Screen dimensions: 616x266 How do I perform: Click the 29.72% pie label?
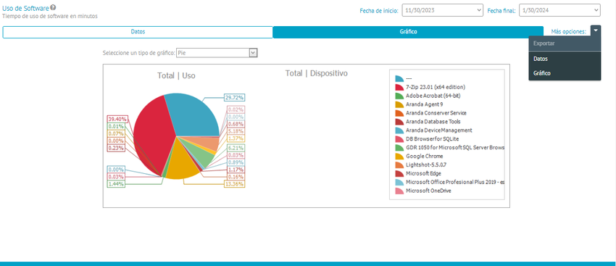(235, 97)
